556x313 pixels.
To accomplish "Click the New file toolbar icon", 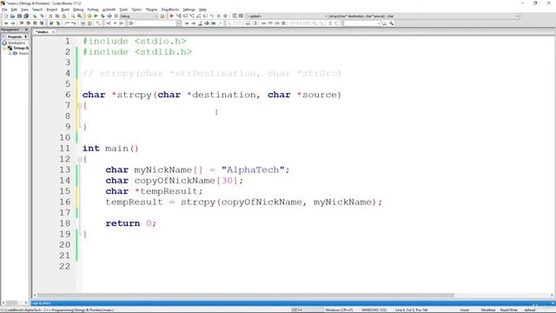I will coord(6,16).
